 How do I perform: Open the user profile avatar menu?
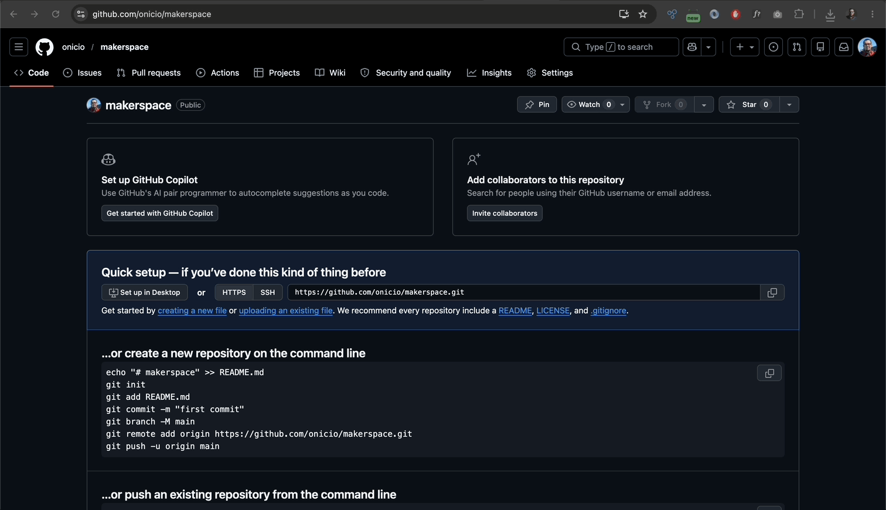point(867,47)
